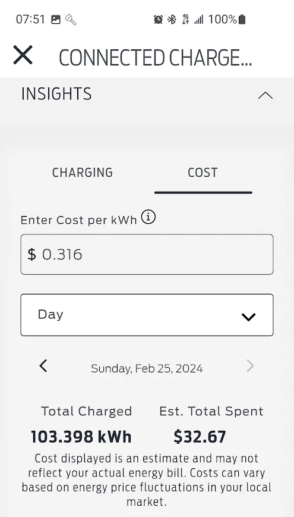Switch to the Charging tab
This screenshot has height=517, width=294.
[x=83, y=173]
